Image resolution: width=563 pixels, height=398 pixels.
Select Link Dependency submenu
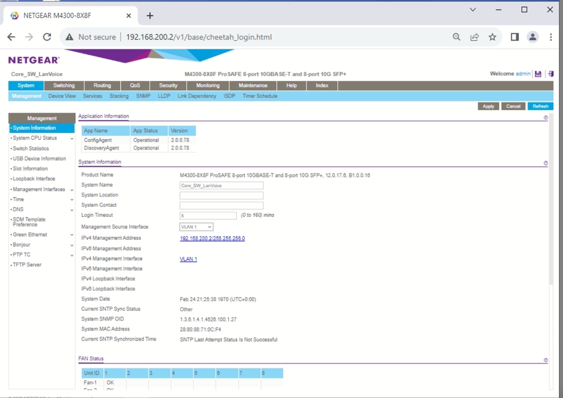197,96
